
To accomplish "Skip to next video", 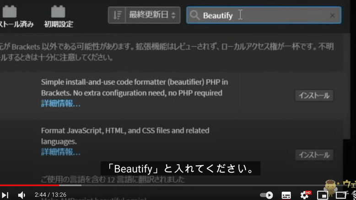I will click(x=5, y=195).
